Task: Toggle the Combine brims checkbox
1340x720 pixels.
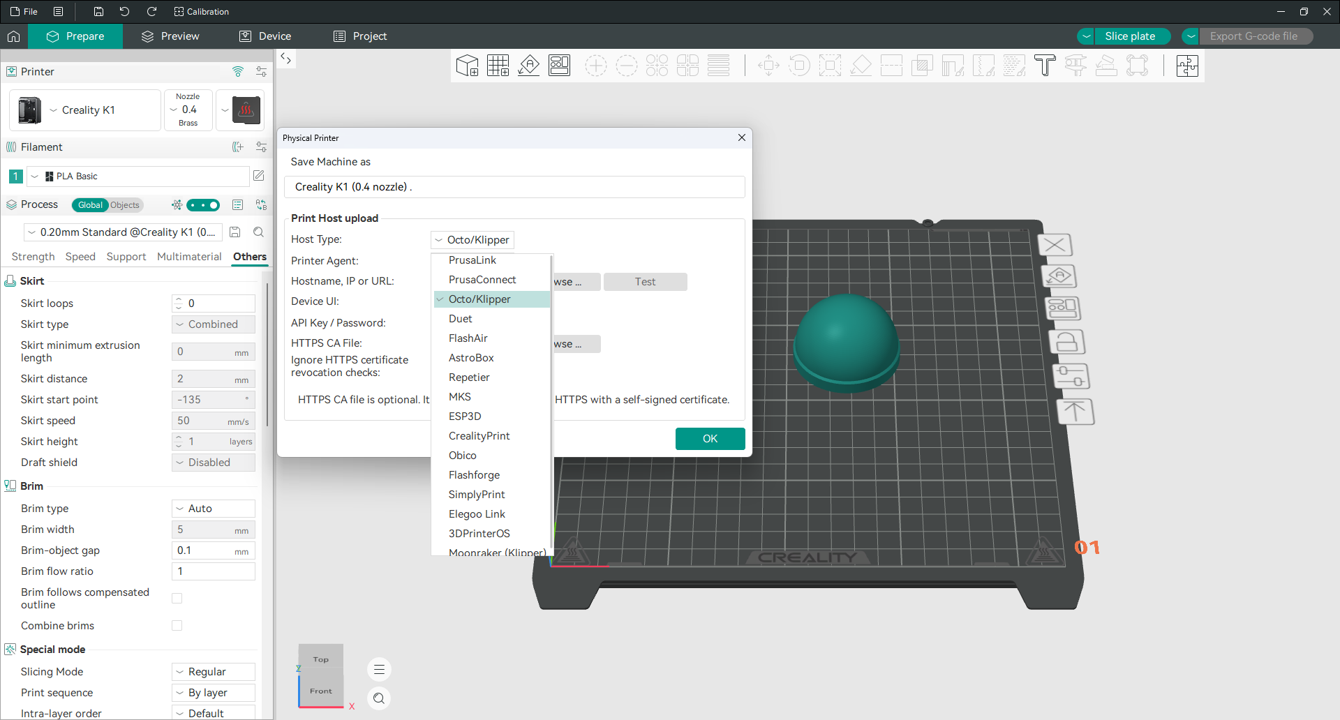Action: click(177, 626)
